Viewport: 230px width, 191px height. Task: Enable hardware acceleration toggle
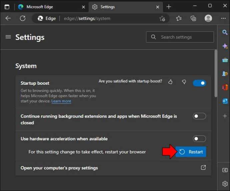[199, 139]
